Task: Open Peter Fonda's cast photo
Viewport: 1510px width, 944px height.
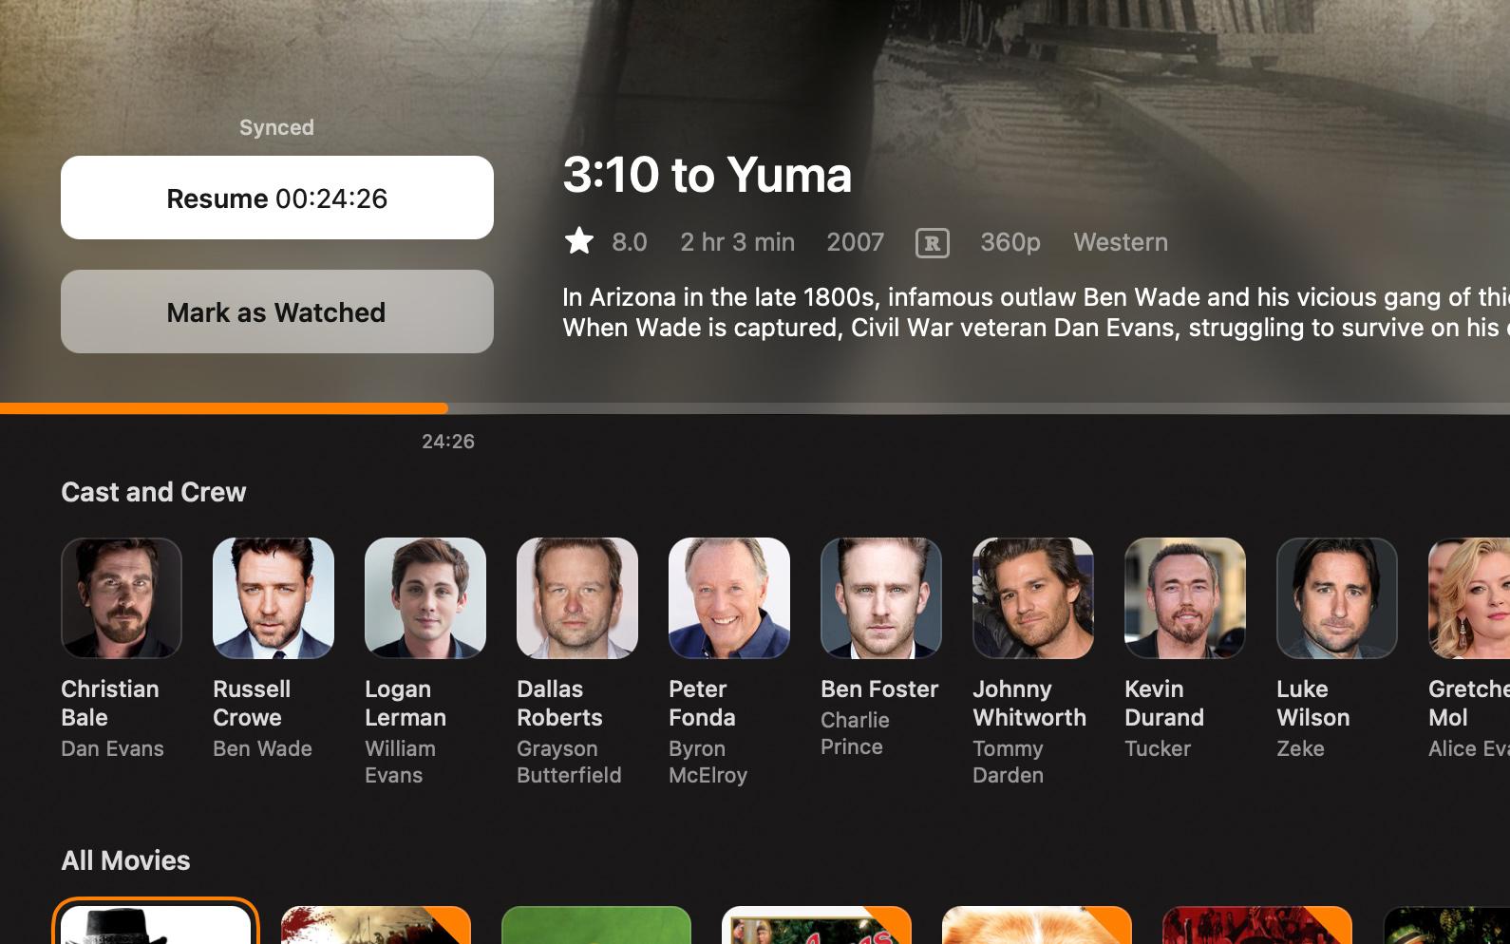Action: (729, 598)
